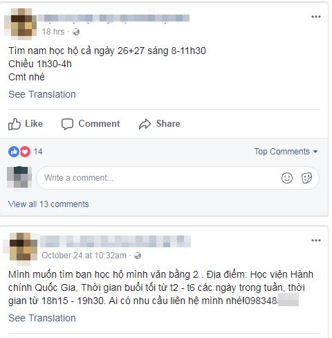This screenshot has width=332, height=338.
Task: Open the emoji picker in comment box
Action: pyautogui.click(x=287, y=178)
